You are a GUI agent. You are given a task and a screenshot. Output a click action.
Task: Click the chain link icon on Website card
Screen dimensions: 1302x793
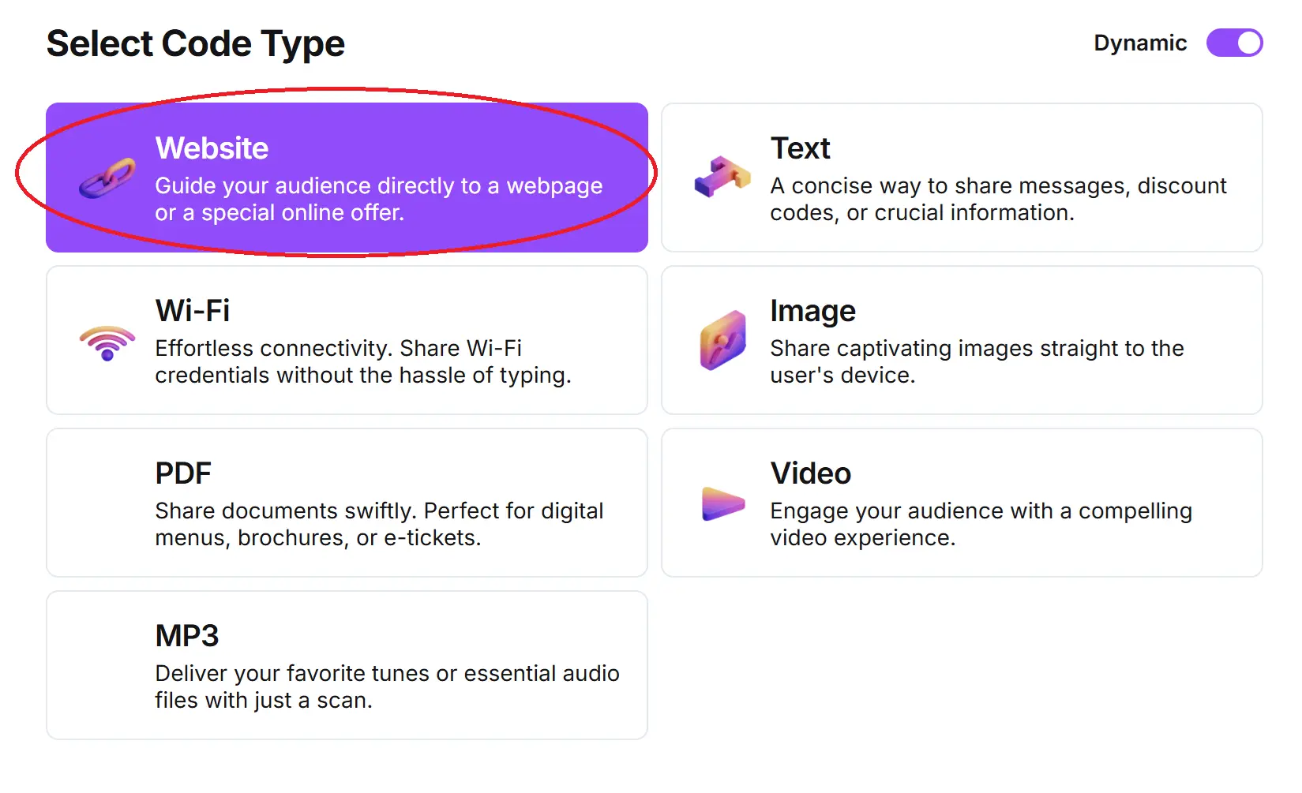click(107, 178)
